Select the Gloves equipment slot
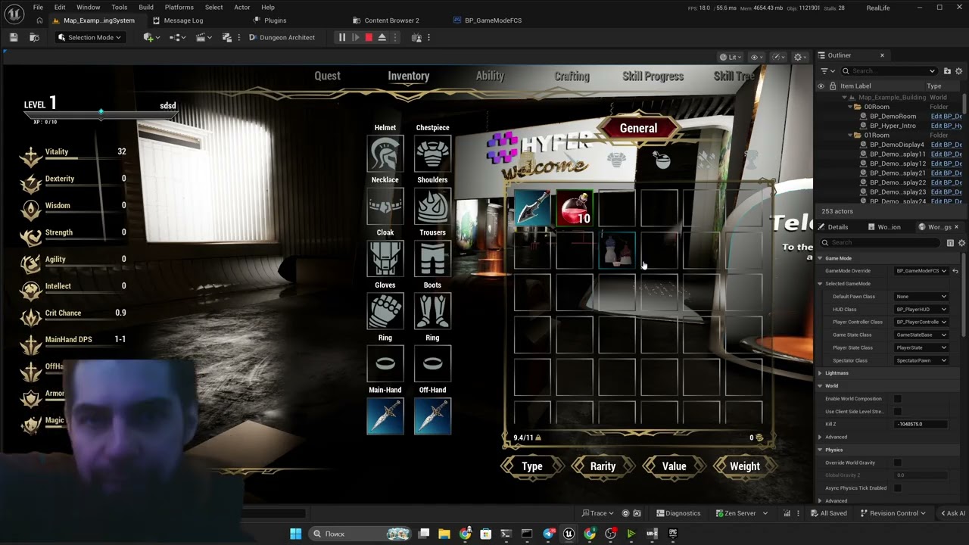The width and height of the screenshot is (969, 545). pyautogui.click(x=385, y=311)
